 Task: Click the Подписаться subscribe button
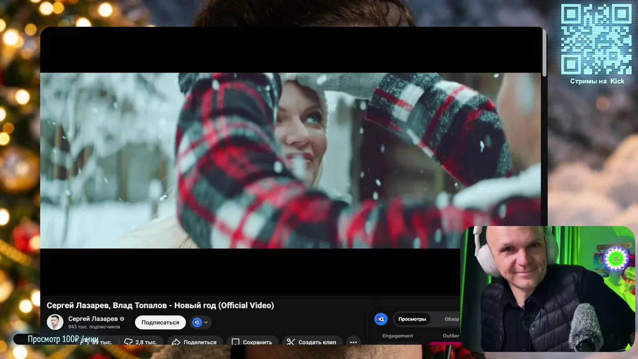click(x=160, y=323)
